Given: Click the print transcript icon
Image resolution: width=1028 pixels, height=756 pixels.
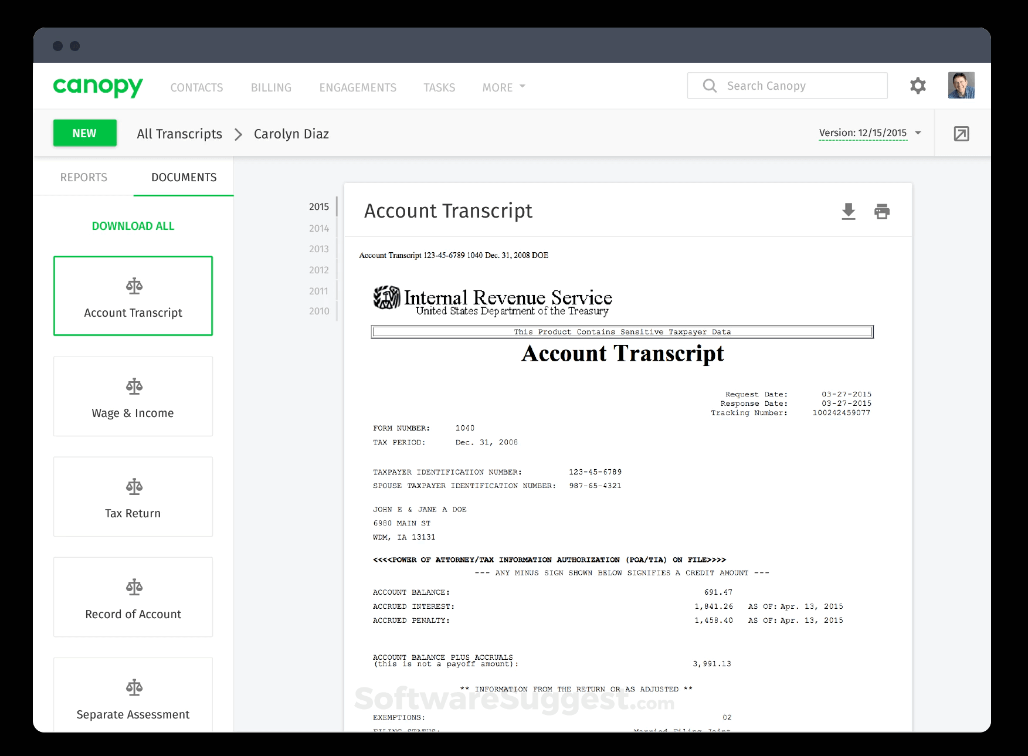Looking at the screenshot, I should click(882, 212).
